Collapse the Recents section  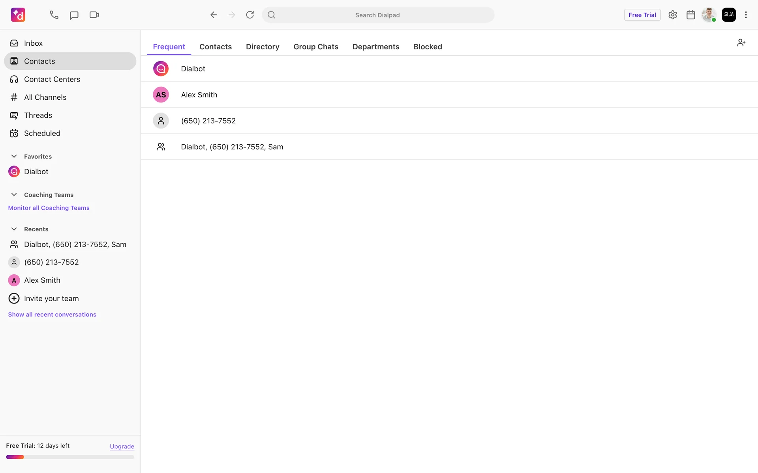click(x=14, y=229)
